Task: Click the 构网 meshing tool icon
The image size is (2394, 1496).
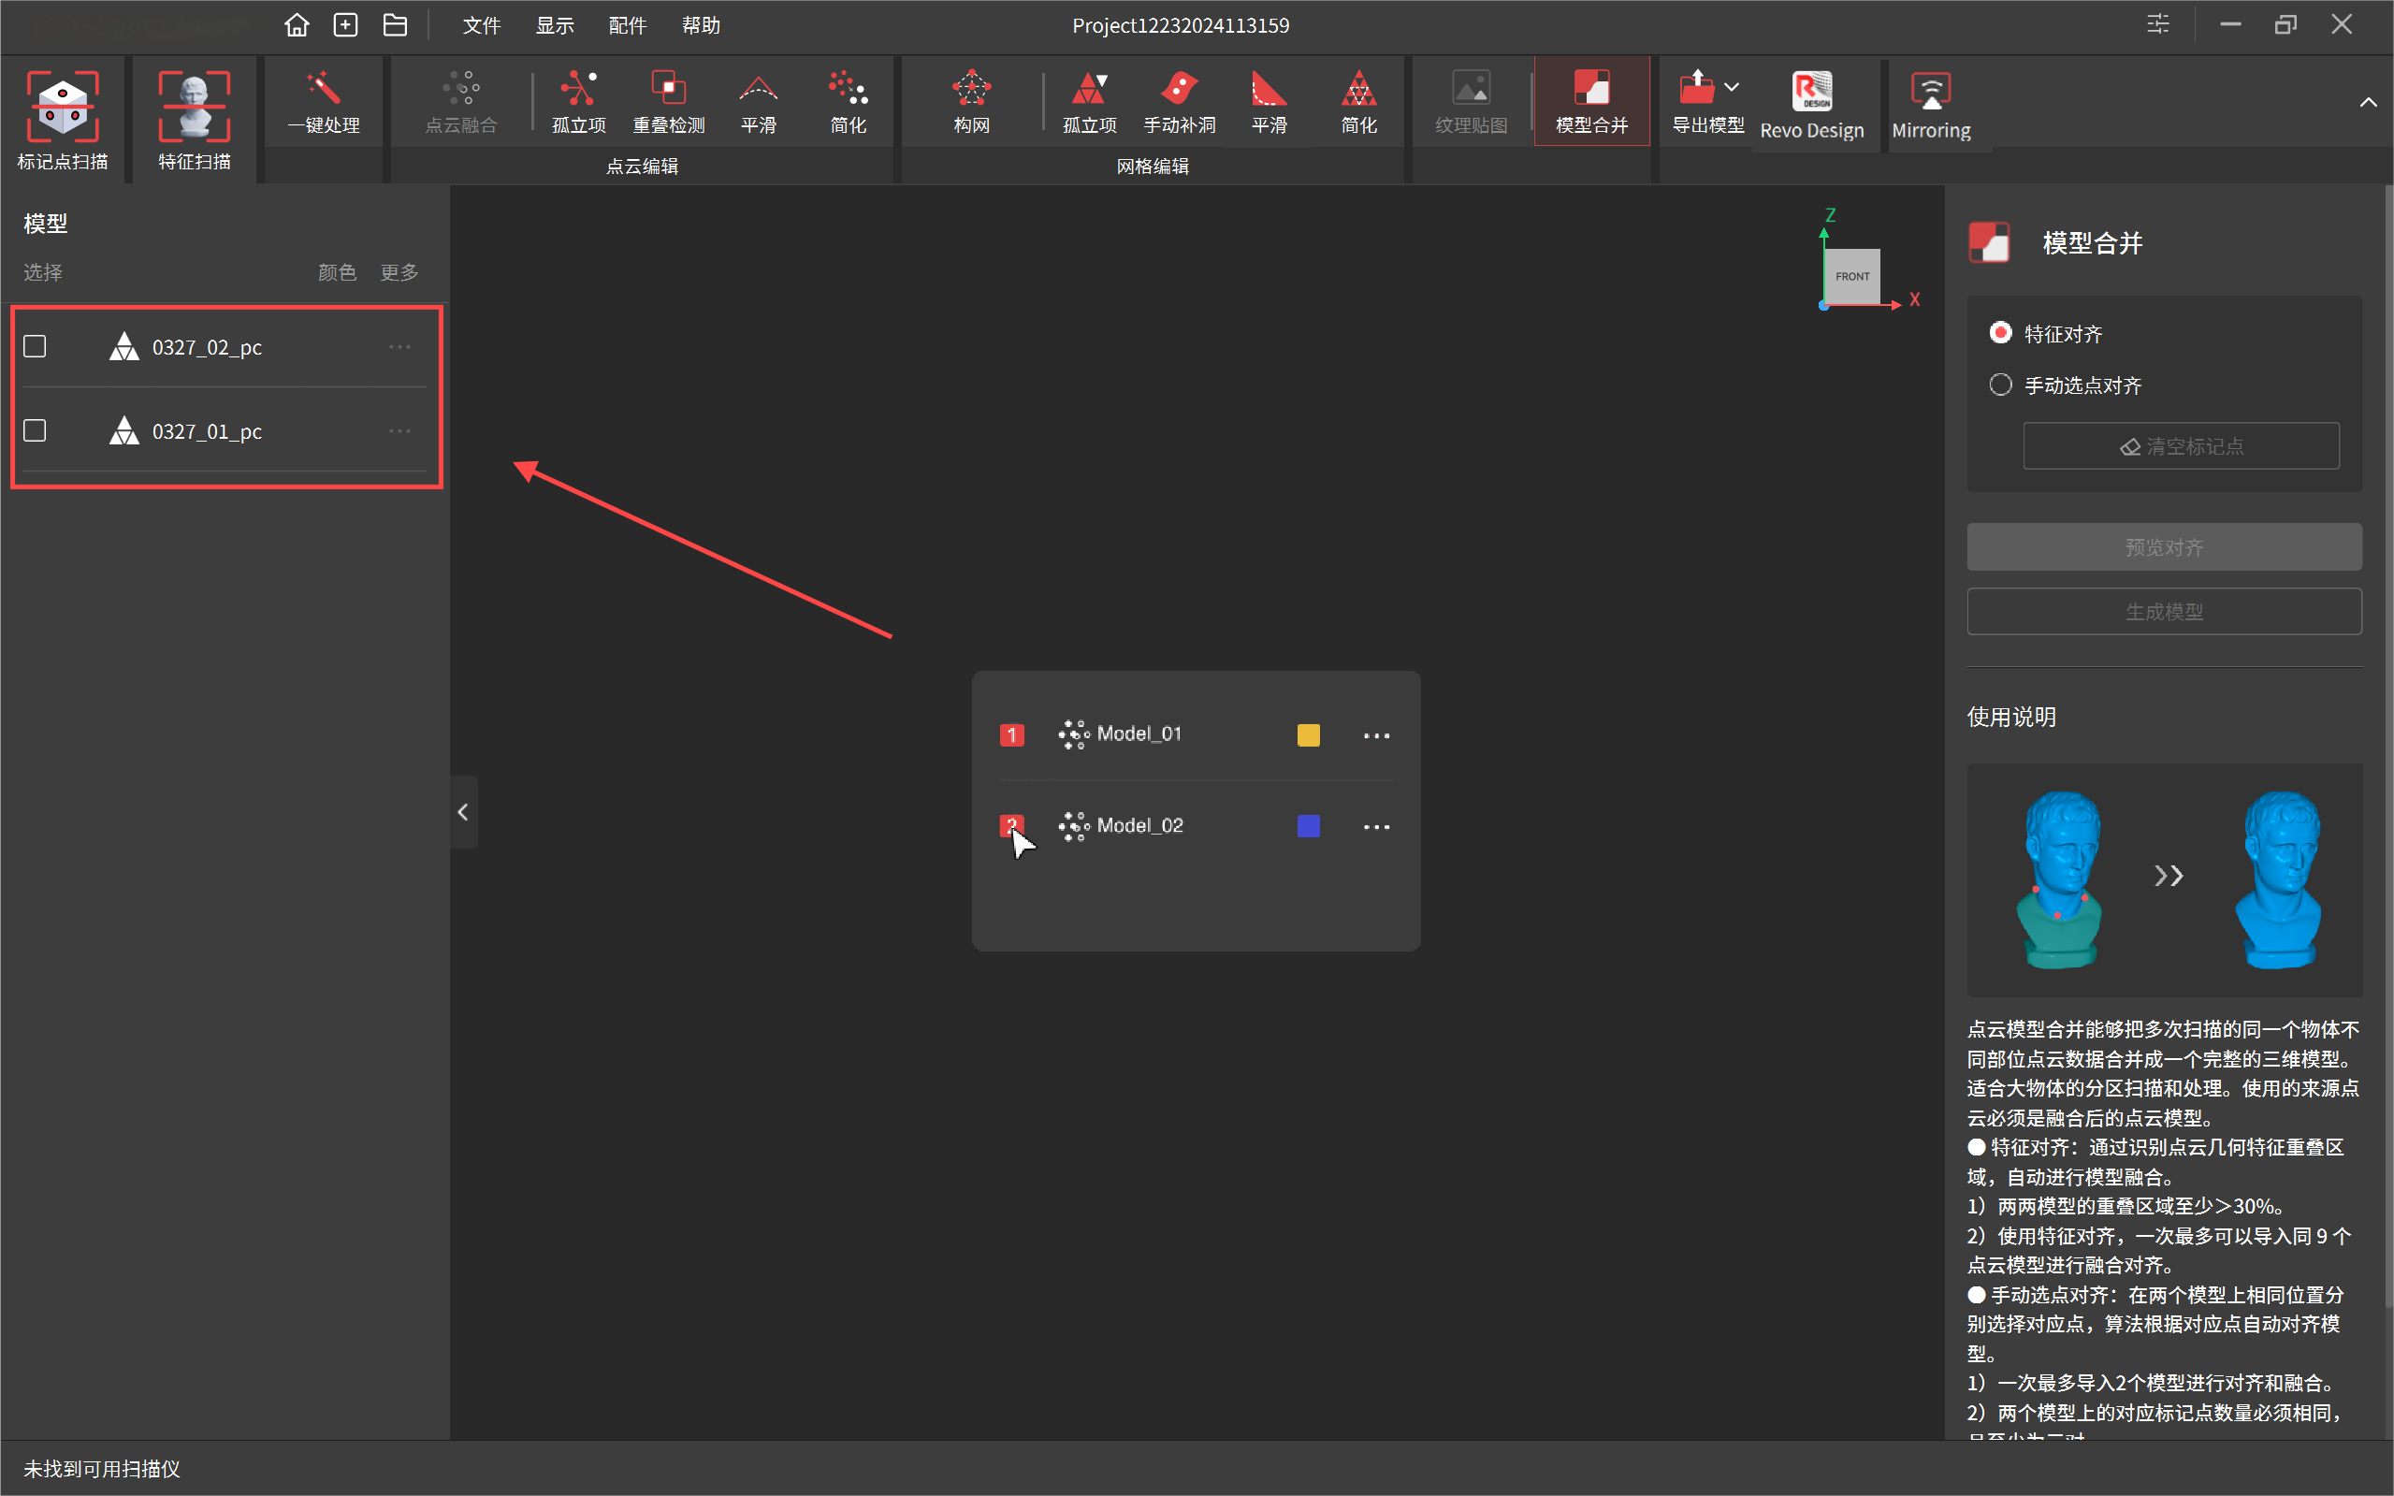Action: click(x=971, y=101)
